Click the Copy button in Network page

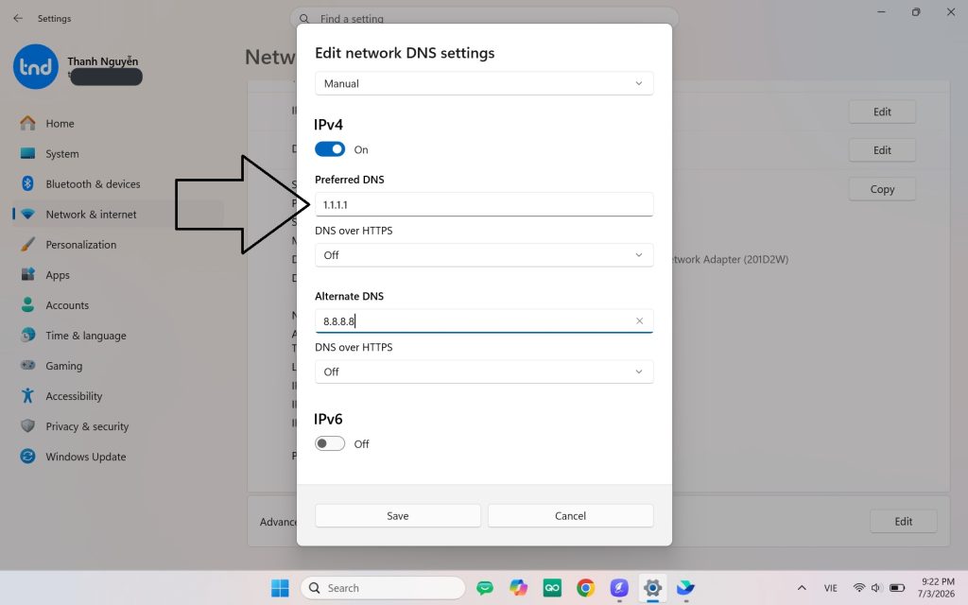(882, 189)
